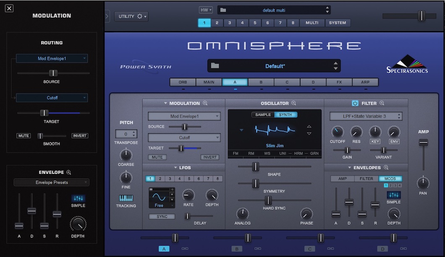Click the oscillator Shape slider
The height and width of the screenshot is (257, 445).
pyautogui.click(x=255, y=166)
